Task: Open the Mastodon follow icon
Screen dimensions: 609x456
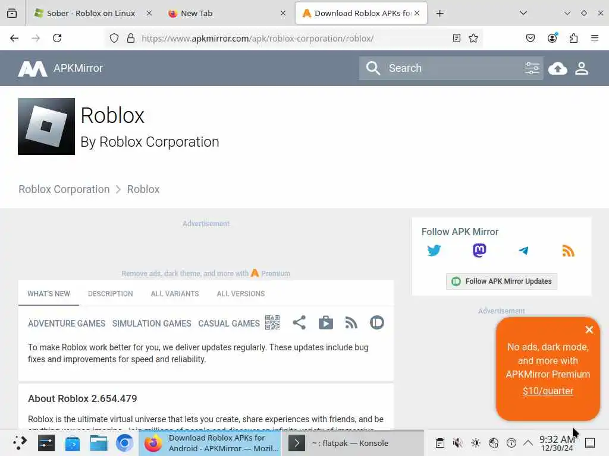Action: [x=479, y=251]
